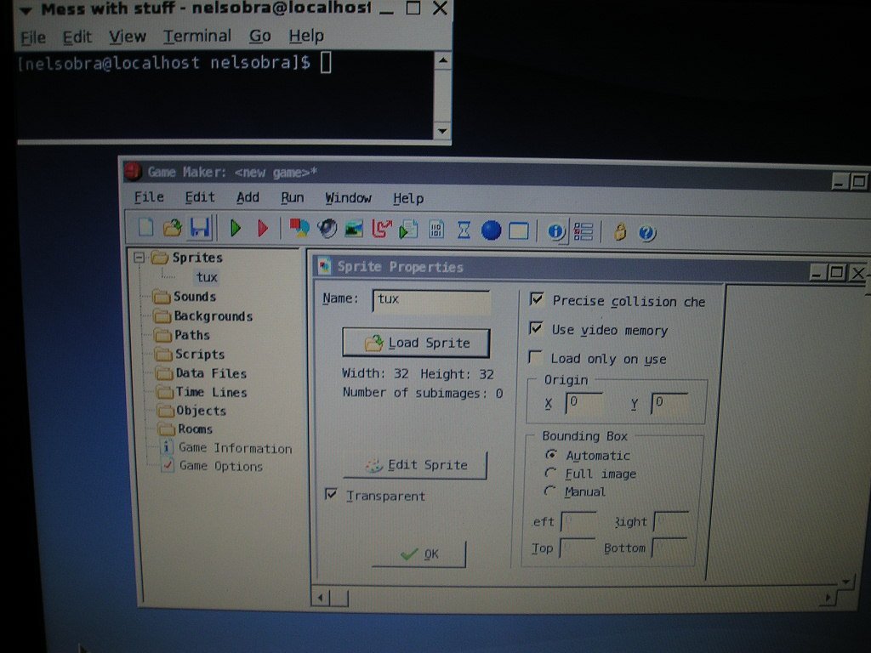The image size is (871, 653).
Task: Select the tux sprite in resource tree
Action: pos(207,277)
